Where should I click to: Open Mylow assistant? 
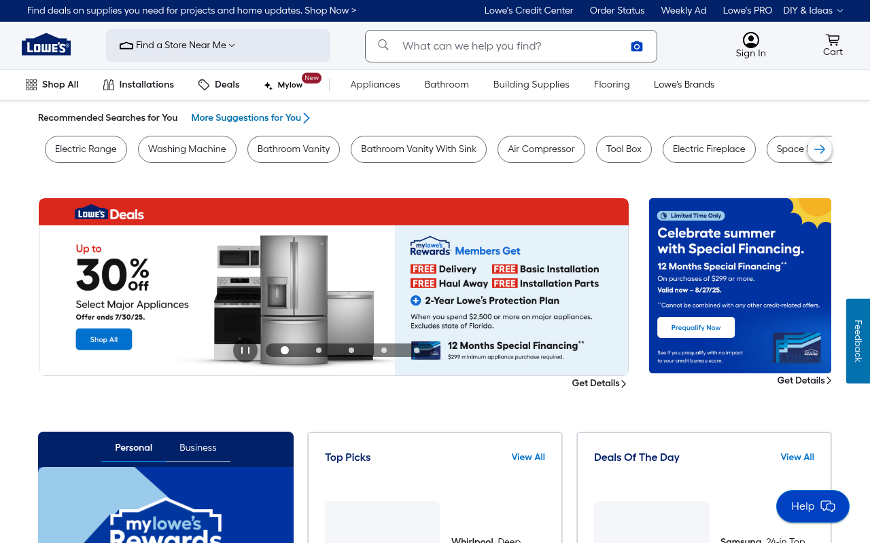[283, 85]
